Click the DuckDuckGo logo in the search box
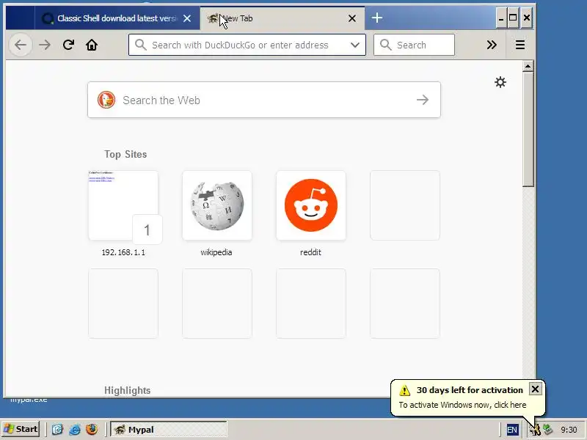The image size is (587, 440). pos(106,100)
